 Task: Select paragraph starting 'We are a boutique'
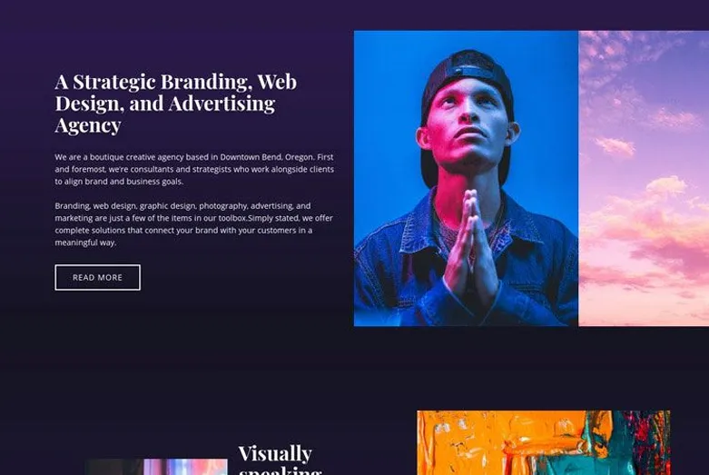tap(194, 169)
